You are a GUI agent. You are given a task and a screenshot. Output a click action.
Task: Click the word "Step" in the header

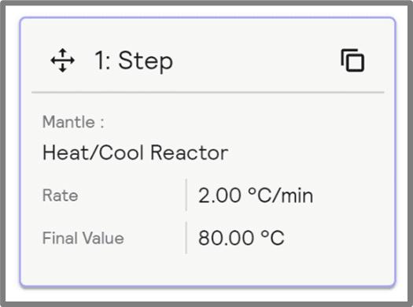(x=146, y=62)
